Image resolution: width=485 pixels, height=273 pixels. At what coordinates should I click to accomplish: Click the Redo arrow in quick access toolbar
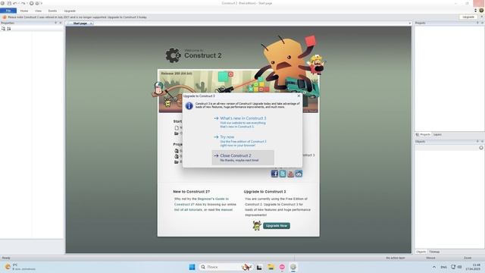coord(23,3)
